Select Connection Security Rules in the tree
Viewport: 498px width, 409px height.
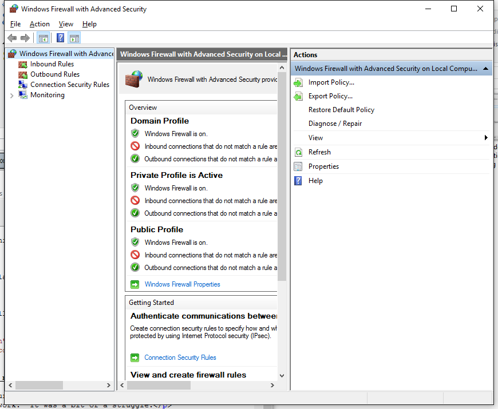click(x=70, y=85)
